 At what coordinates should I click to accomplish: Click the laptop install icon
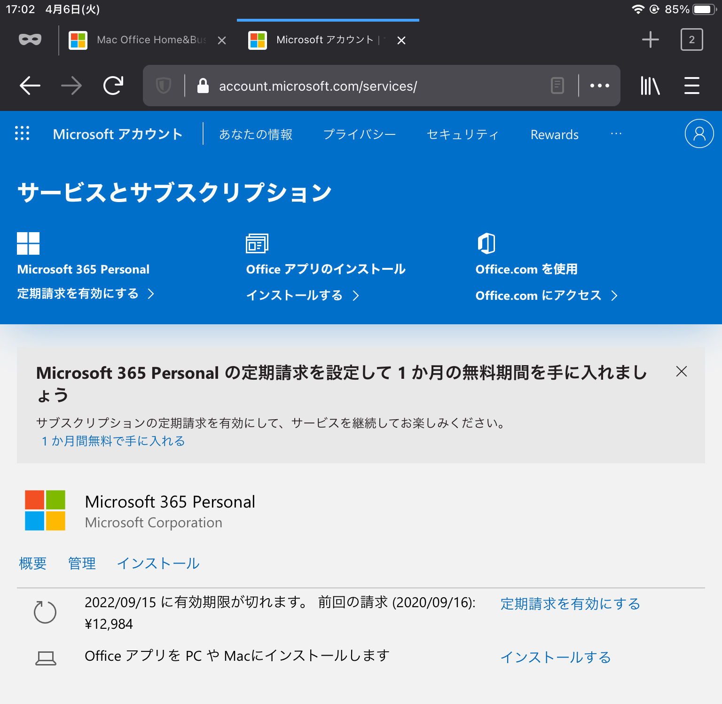pyautogui.click(x=46, y=658)
